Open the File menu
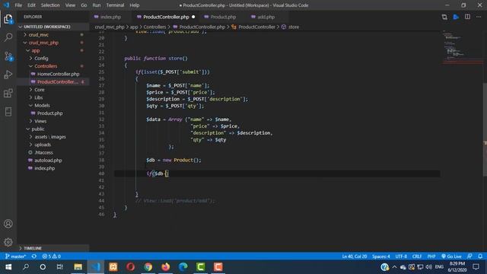This screenshot has width=487, height=274. coord(18,5)
